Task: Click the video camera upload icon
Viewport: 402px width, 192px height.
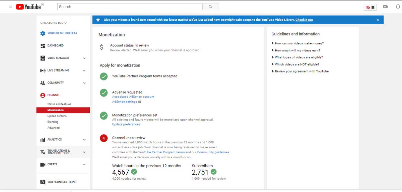Action: click(x=386, y=7)
